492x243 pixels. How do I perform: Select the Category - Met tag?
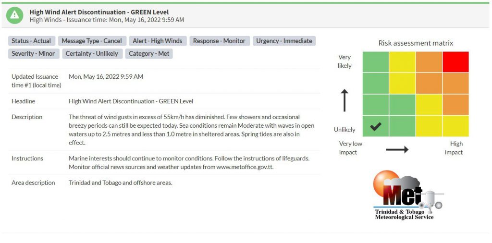pyautogui.click(x=149, y=54)
